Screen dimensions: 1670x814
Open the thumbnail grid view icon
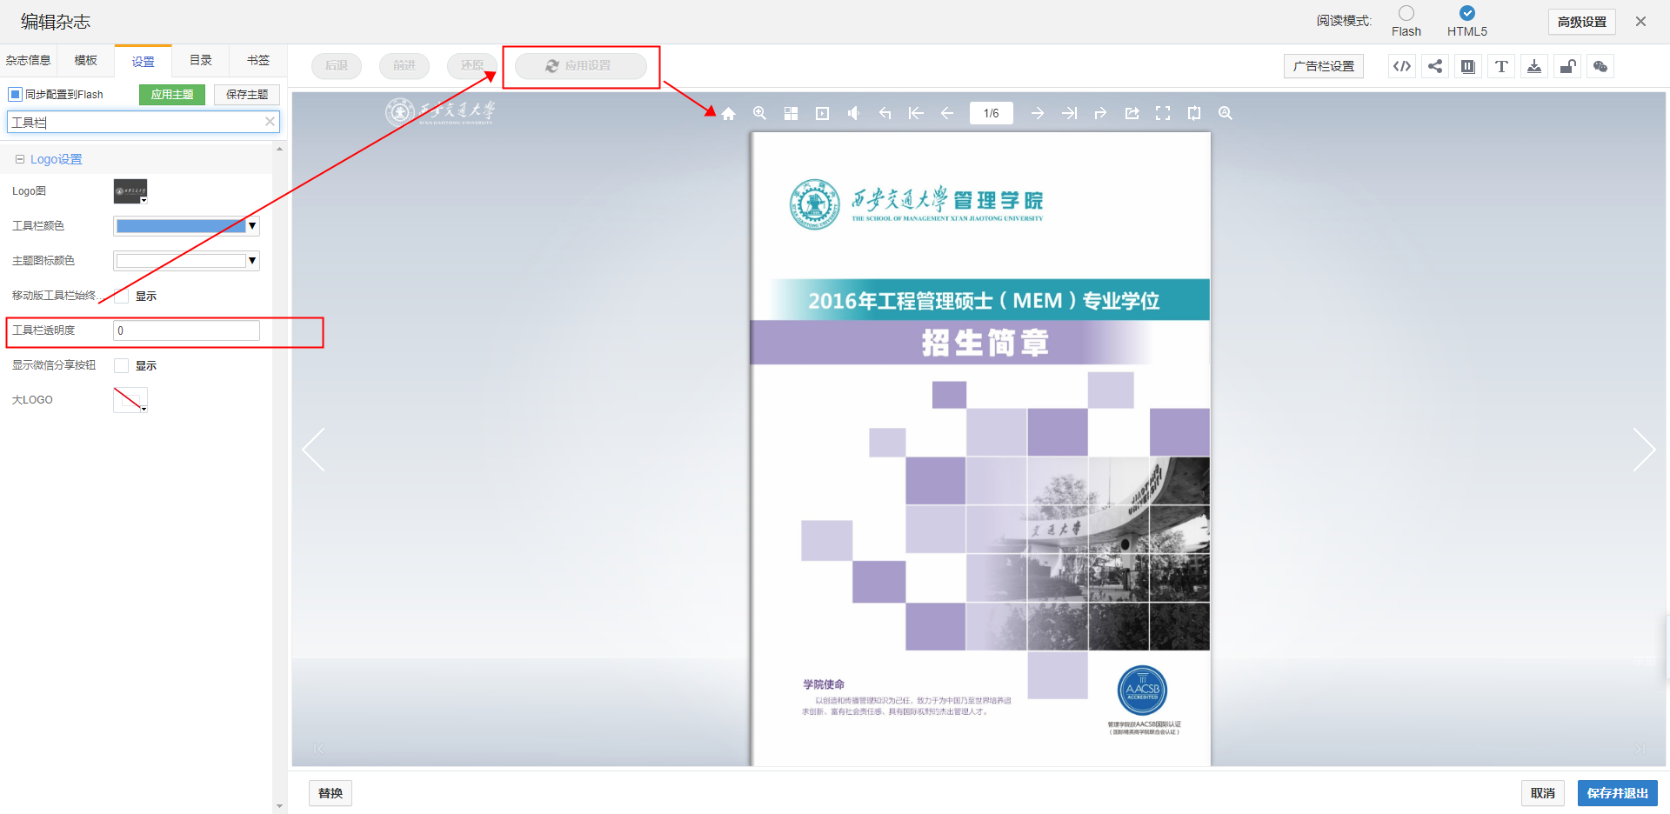[x=791, y=113]
